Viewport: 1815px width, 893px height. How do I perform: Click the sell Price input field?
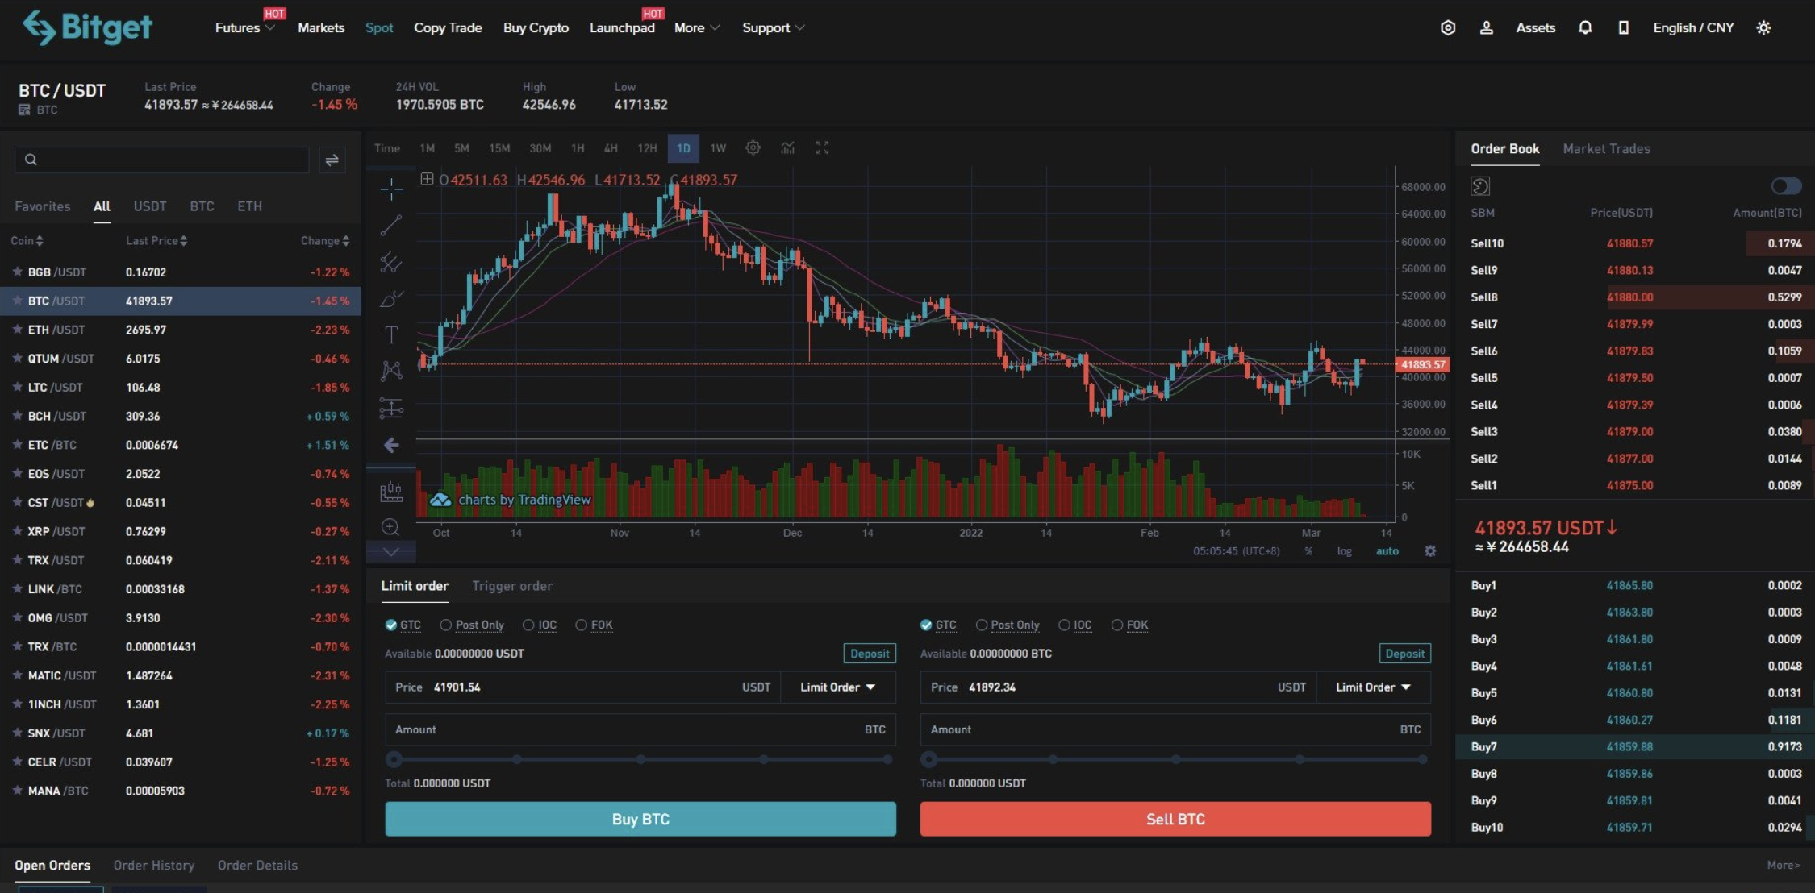point(1118,687)
